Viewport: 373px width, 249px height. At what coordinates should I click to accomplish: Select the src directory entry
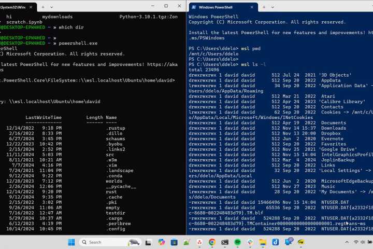110,155
